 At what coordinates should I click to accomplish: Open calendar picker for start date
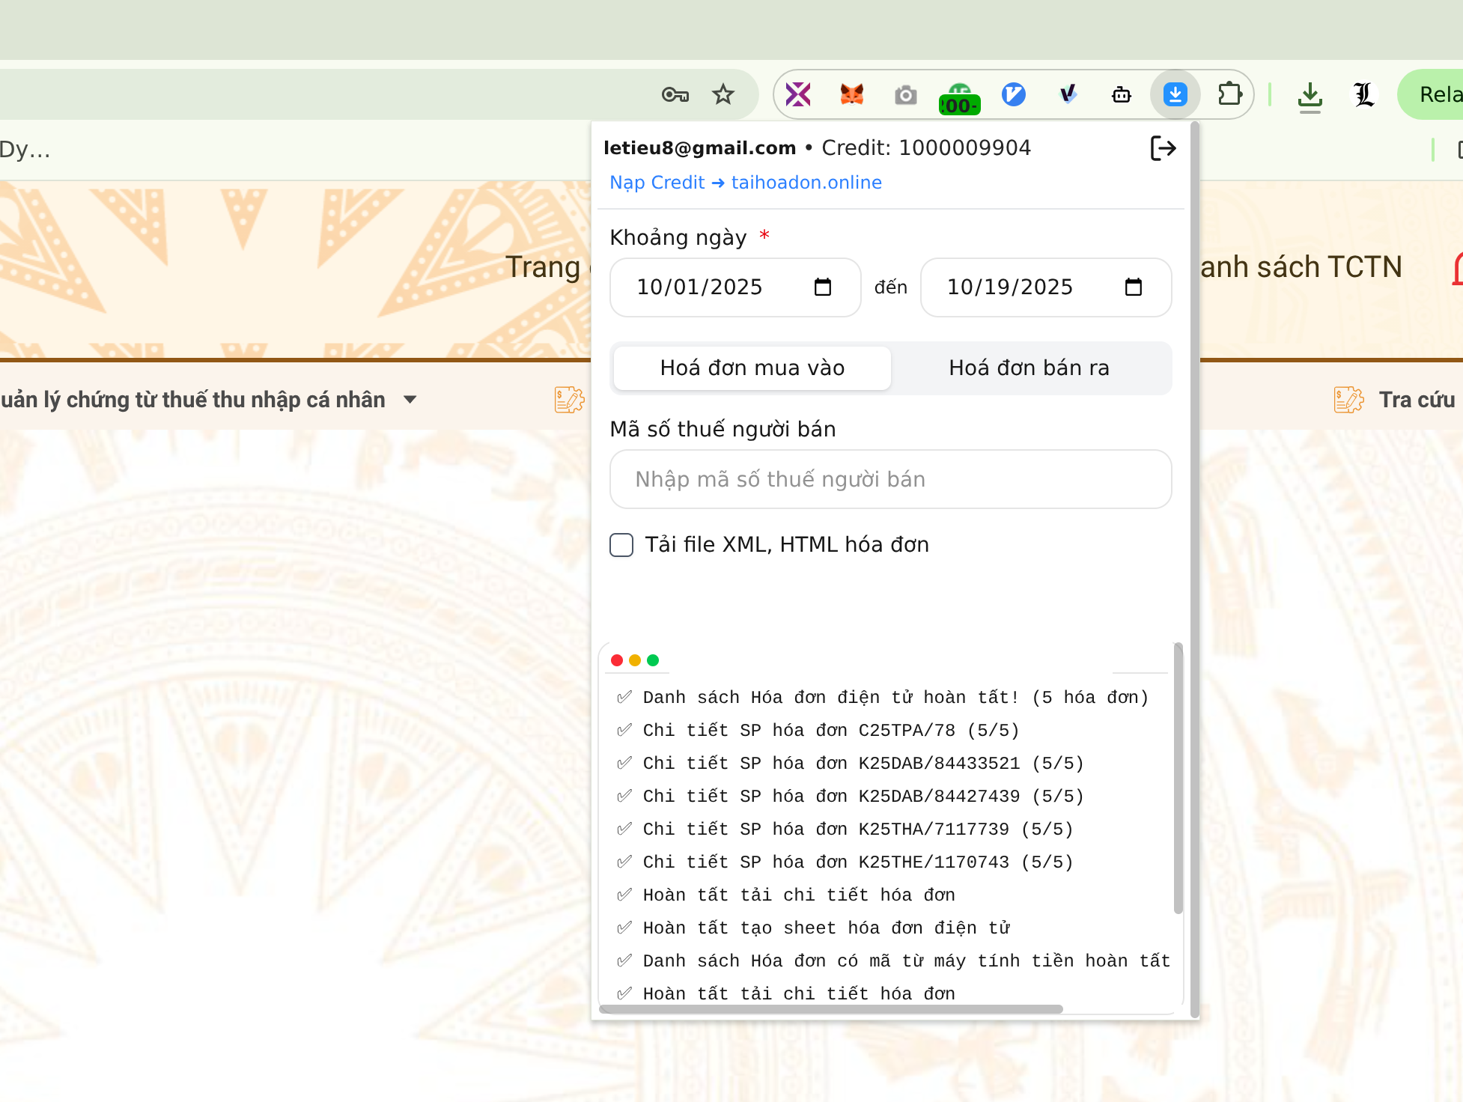pos(823,287)
